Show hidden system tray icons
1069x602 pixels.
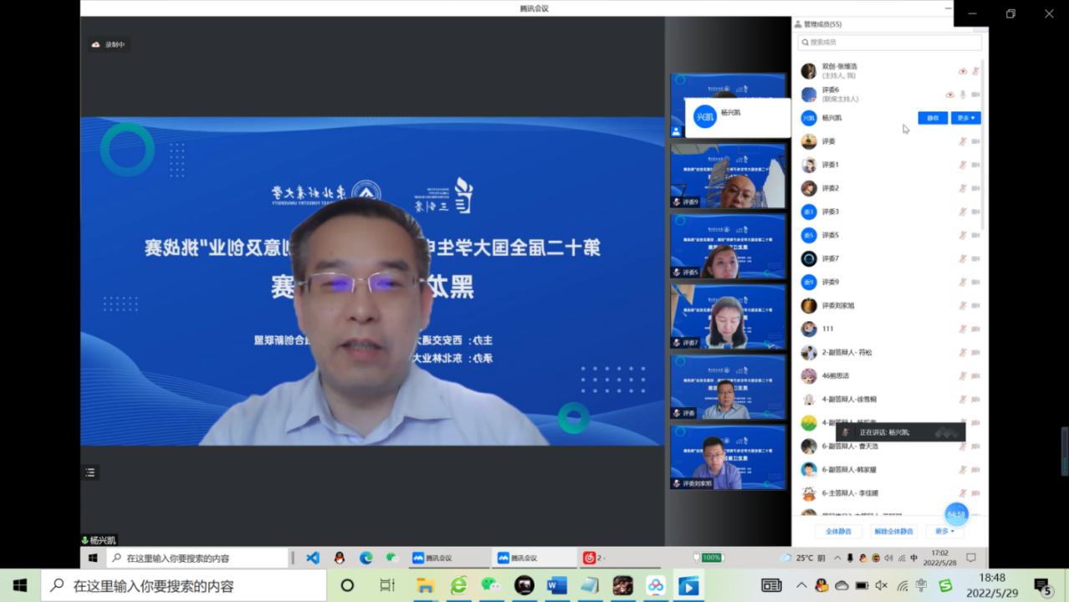pyautogui.click(x=801, y=585)
